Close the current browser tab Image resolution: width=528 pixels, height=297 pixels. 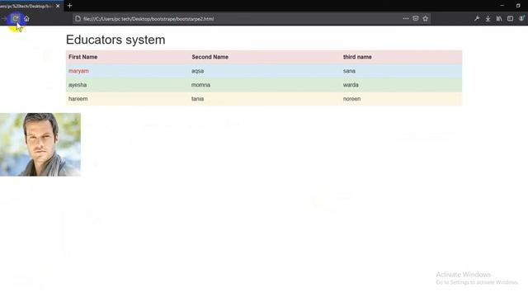coord(58,6)
